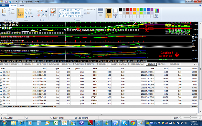202x126 pixels.
Task: Choose the Oval shape
Action: (67, 10)
